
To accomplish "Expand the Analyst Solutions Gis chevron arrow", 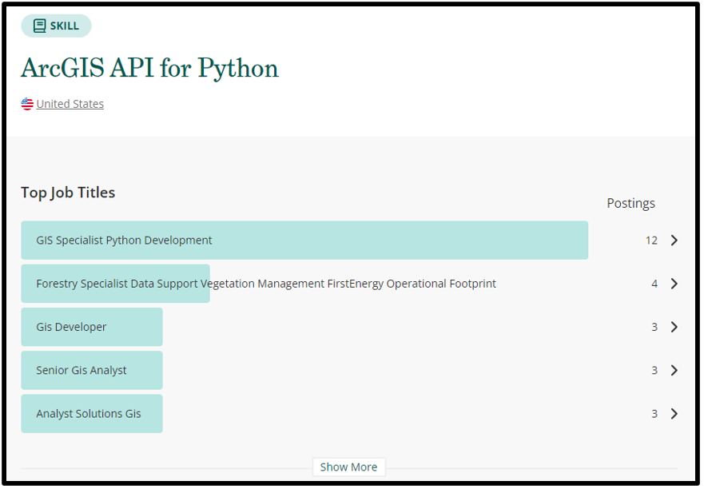I will pos(674,413).
